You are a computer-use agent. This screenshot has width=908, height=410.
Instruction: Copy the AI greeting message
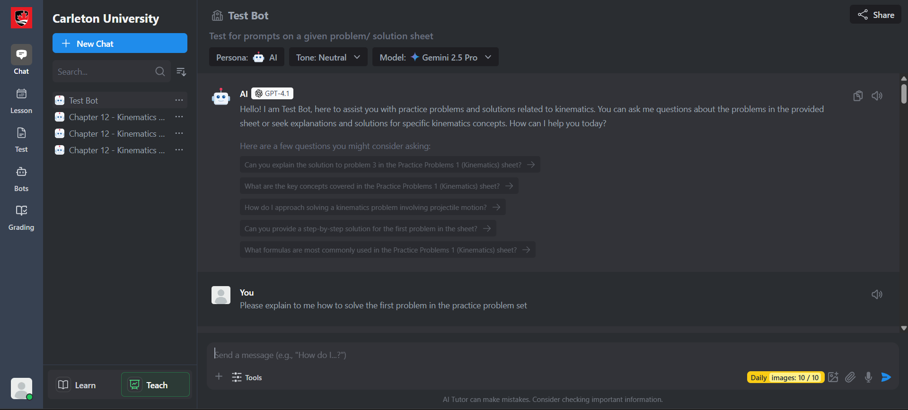tap(858, 96)
